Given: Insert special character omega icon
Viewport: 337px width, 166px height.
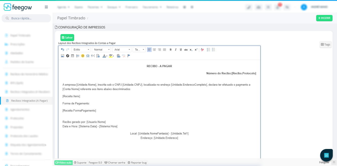Looking at the screenshot, I should (88, 56).
